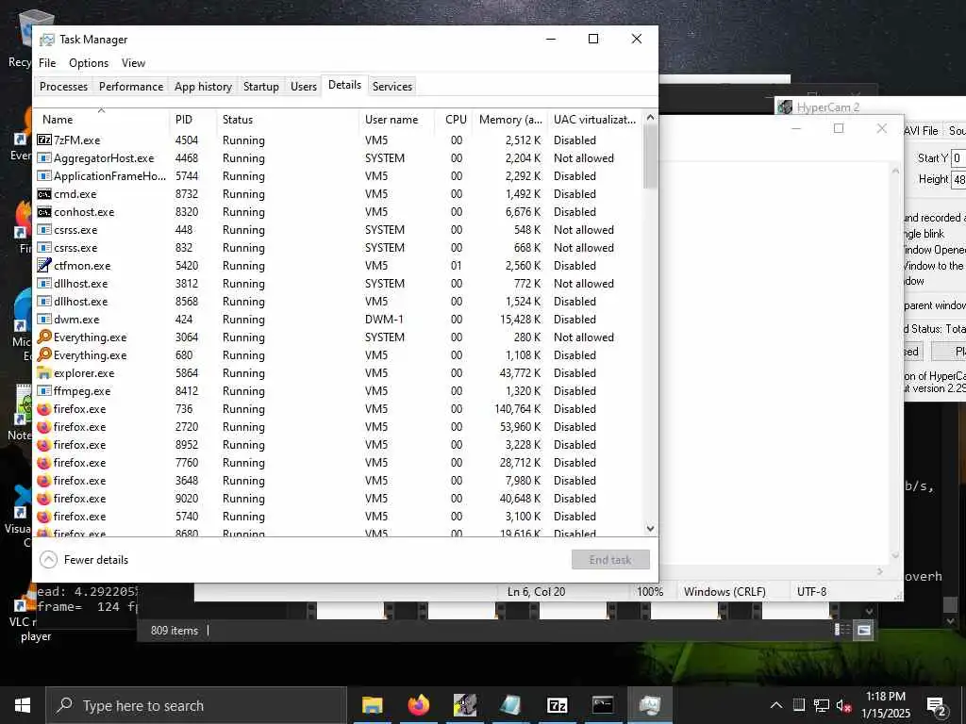Click the scroll down arrow in Task Manager
Image resolution: width=966 pixels, height=724 pixels.
click(x=650, y=528)
